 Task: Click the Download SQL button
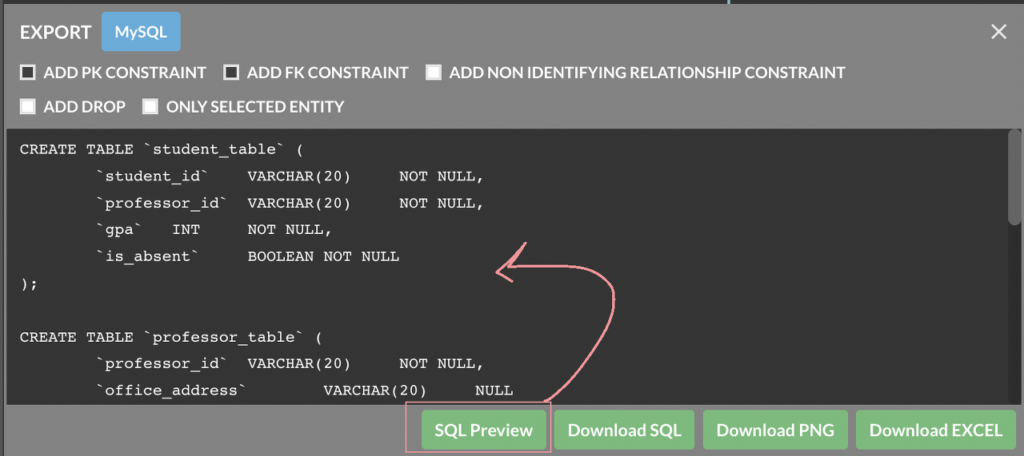tap(625, 430)
